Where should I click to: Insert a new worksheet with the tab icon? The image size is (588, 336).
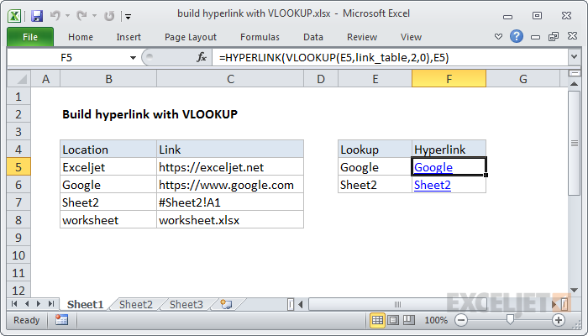click(x=226, y=304)
